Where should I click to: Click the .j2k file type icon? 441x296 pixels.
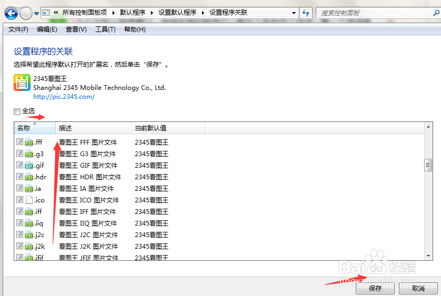point(29,246)
